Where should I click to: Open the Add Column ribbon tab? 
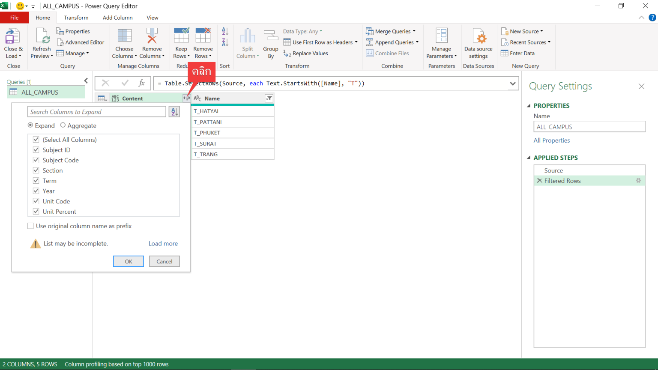click(117, 18)
